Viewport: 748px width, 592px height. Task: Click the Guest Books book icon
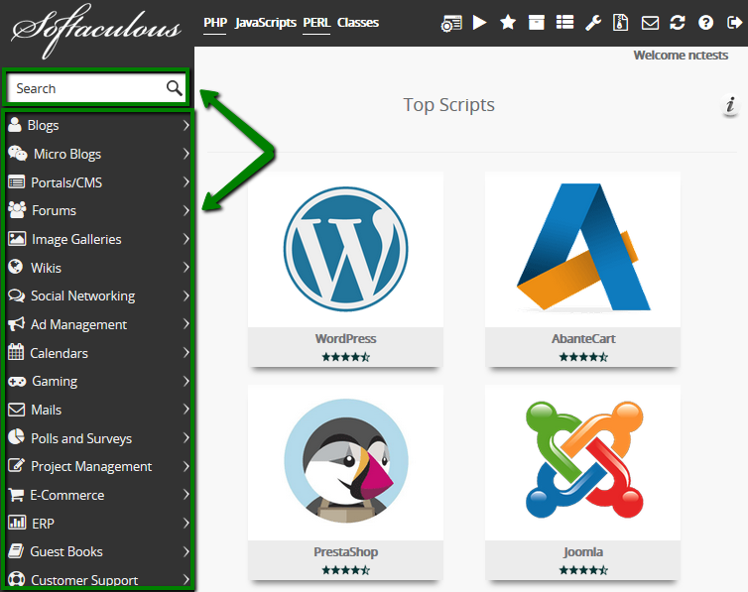[16, 551]
